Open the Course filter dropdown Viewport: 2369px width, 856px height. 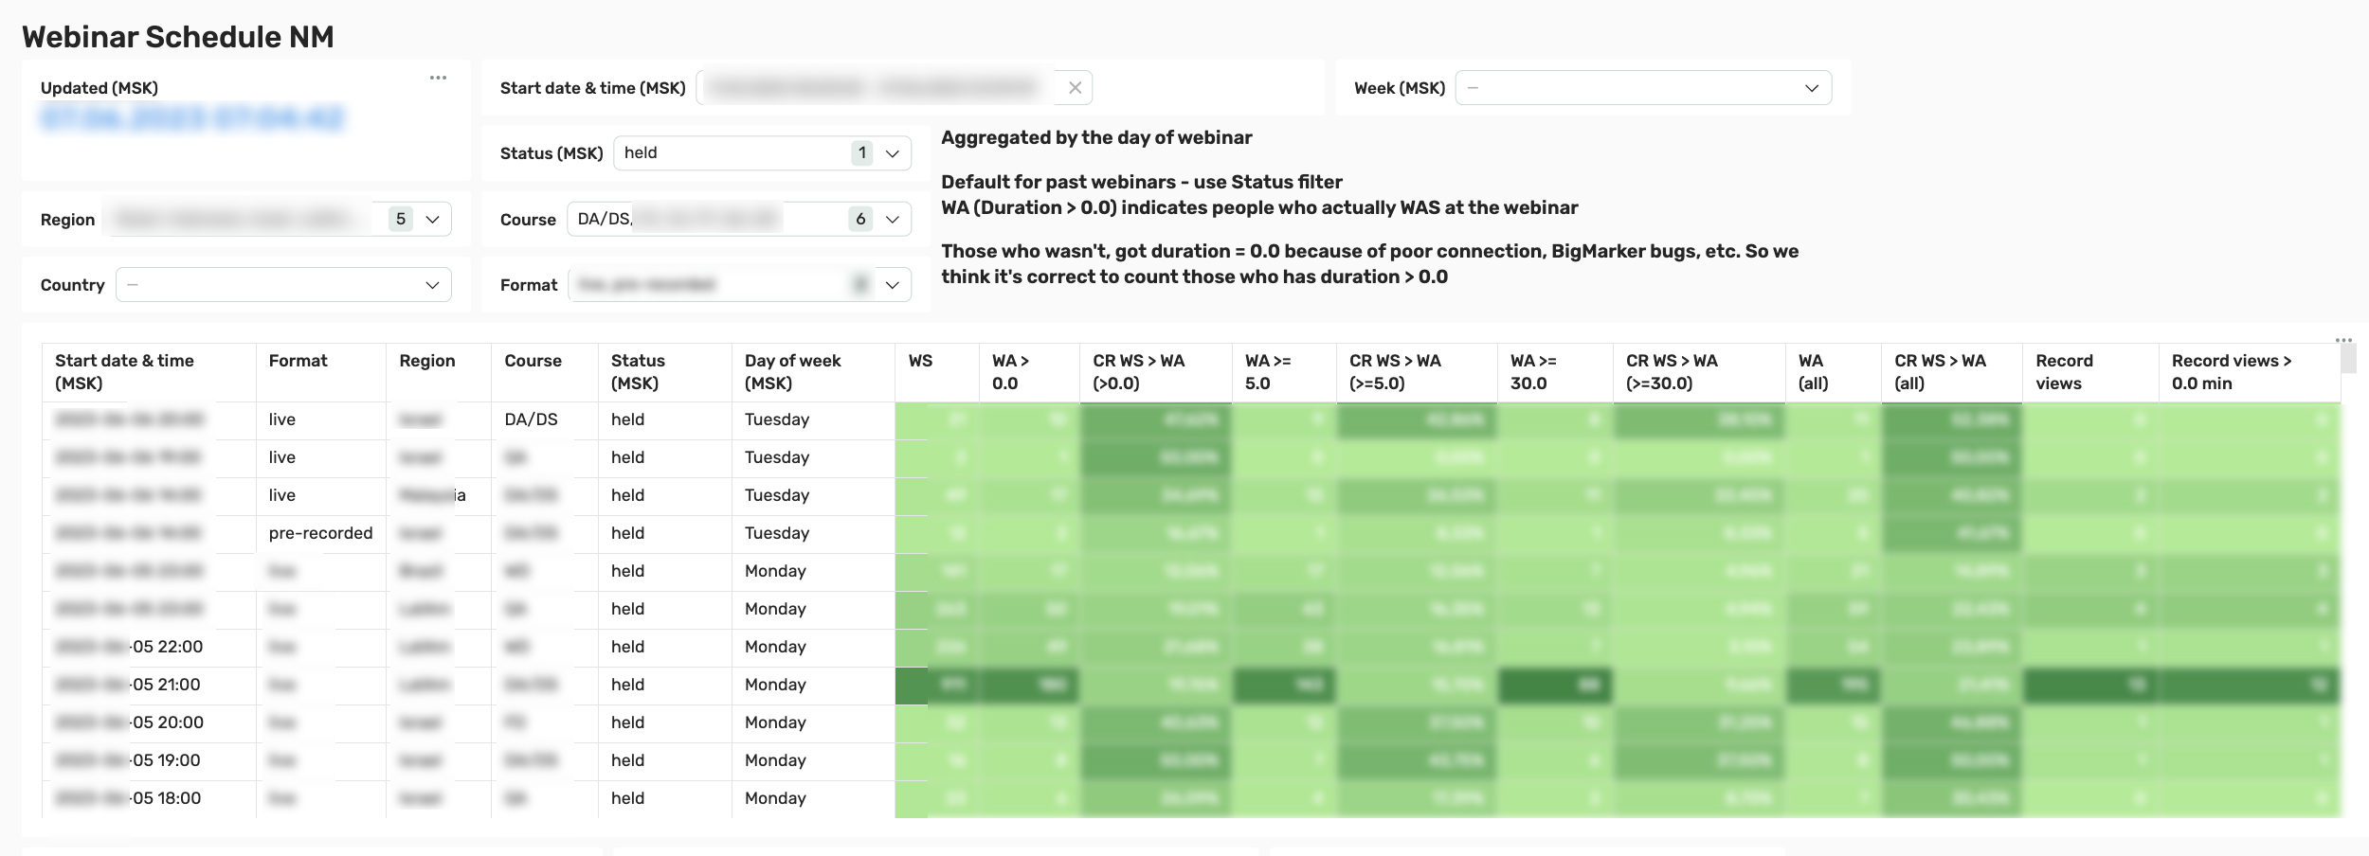892,220
